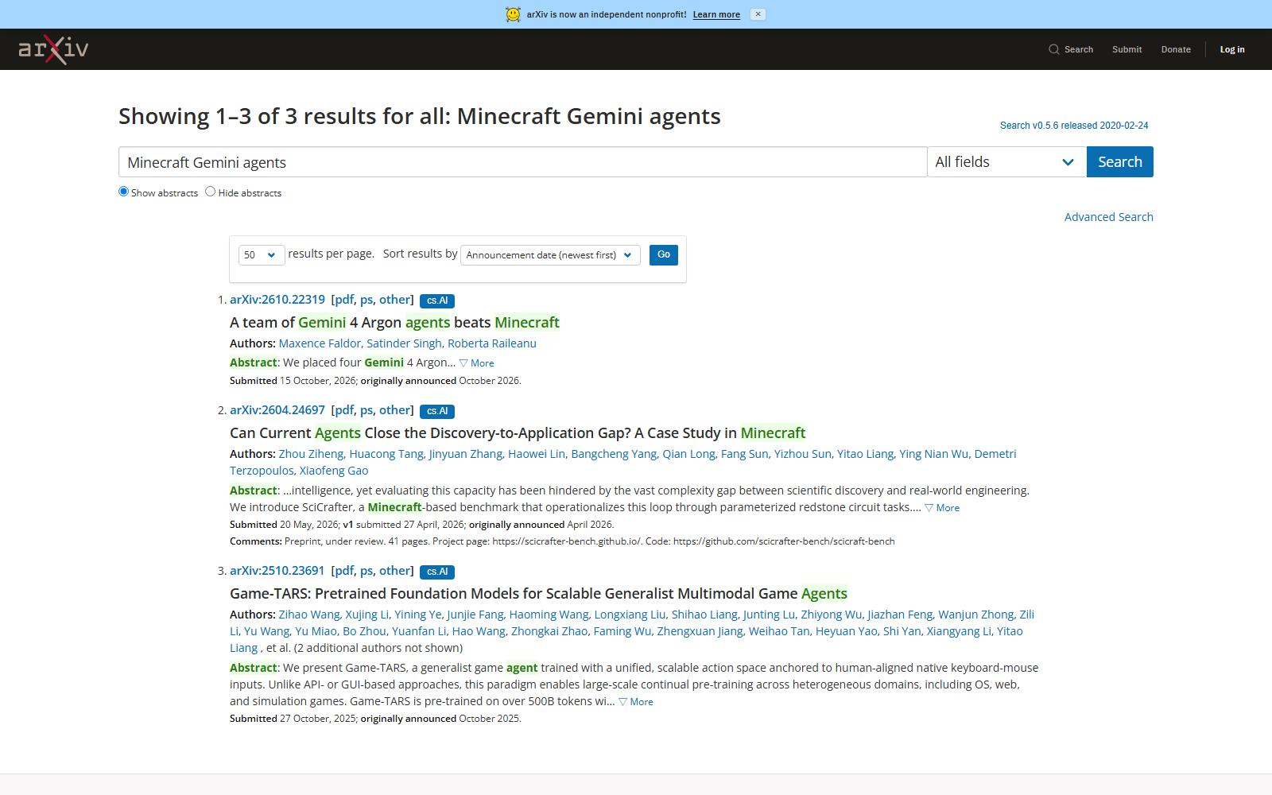Open the results per page dropdown
This screenshot has width=1272, height=795.
[262, 255]
